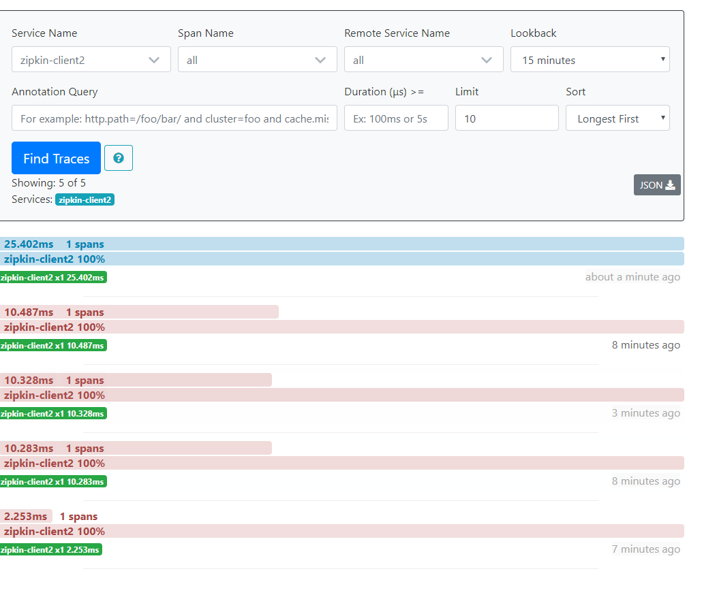702x599 pixels.
Task: Click the zipkin-client2 100% bar under 10.328ms
Action: point(342,395)
